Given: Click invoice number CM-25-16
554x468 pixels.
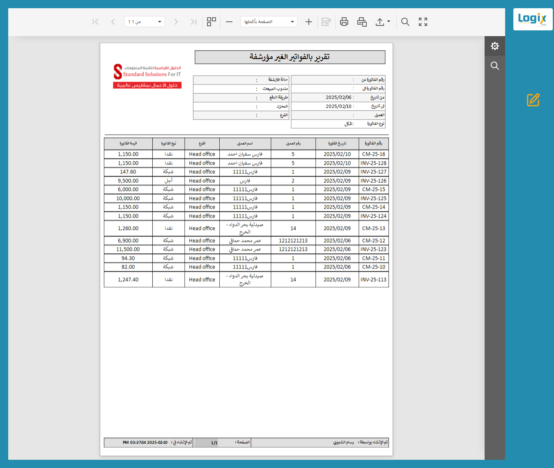Looking at the screenshot, I should (x=374, y=154).
